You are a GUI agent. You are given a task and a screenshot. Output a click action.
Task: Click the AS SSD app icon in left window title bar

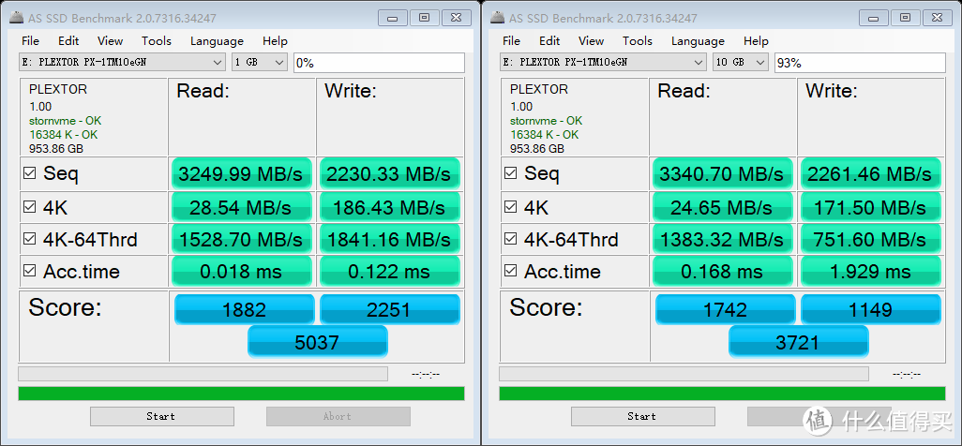(x=17, y=18)
